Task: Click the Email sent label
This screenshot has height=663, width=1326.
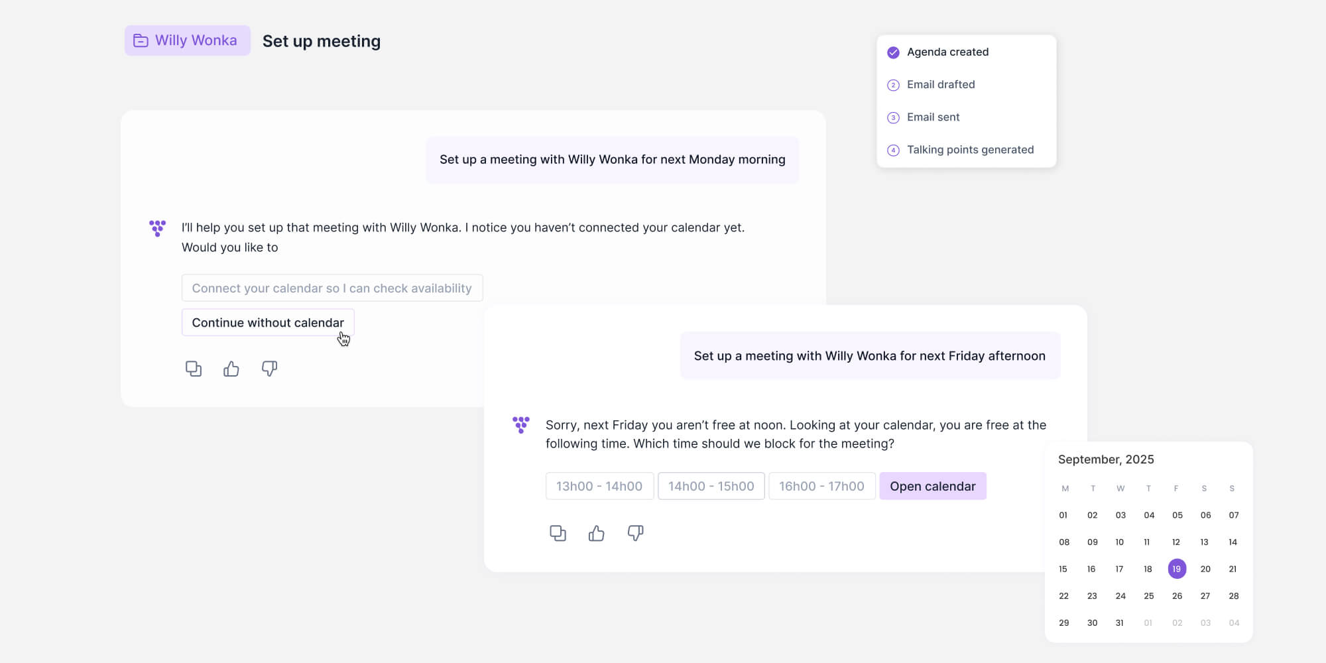Action: pyautogui.click(x=933, y=117)
